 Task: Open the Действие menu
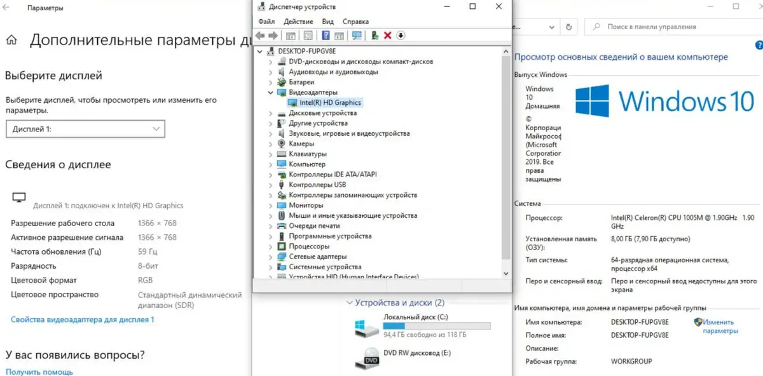coord(298,22)
